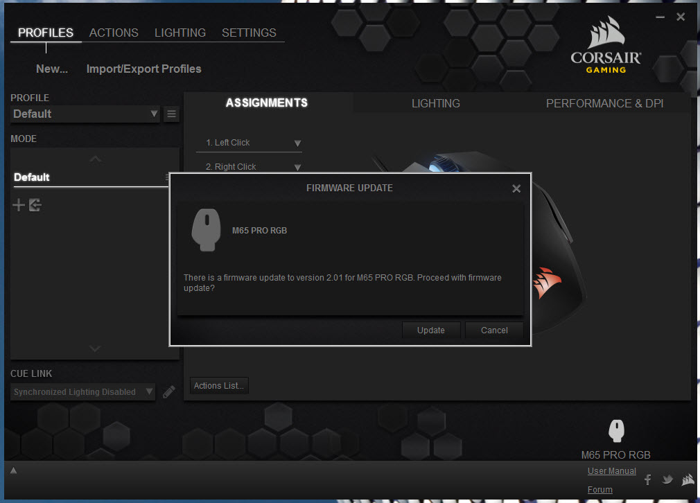Viewport: 700px width, 503px height.
Task: Open Synchronized Lighting Disabled dropdown
Action: pyautogui.click(x=83, y=392)
